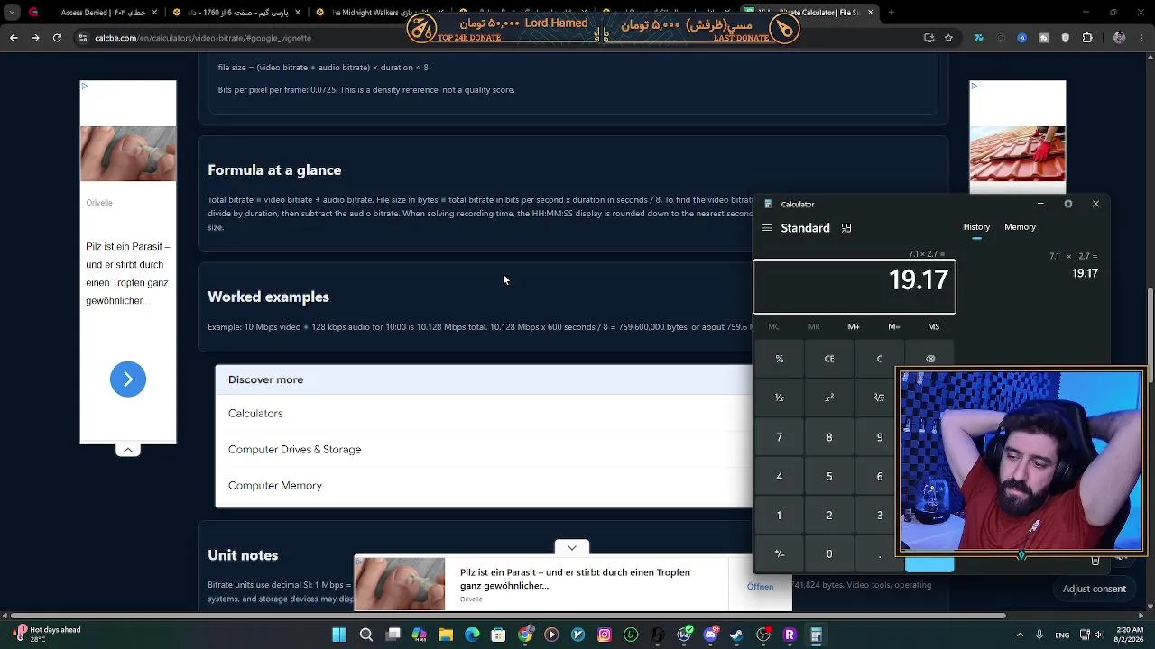Open Instagram from the taskbar
1155x649 pixels.
605,635
